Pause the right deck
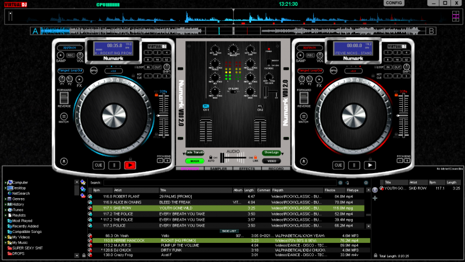Image resolution: width=465 pixels, height=262 pixels. tap(353, 165)
